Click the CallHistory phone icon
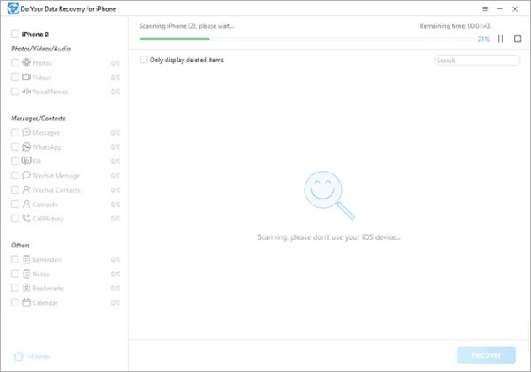Viewport: 531px width, 372px height. [27, 218]
